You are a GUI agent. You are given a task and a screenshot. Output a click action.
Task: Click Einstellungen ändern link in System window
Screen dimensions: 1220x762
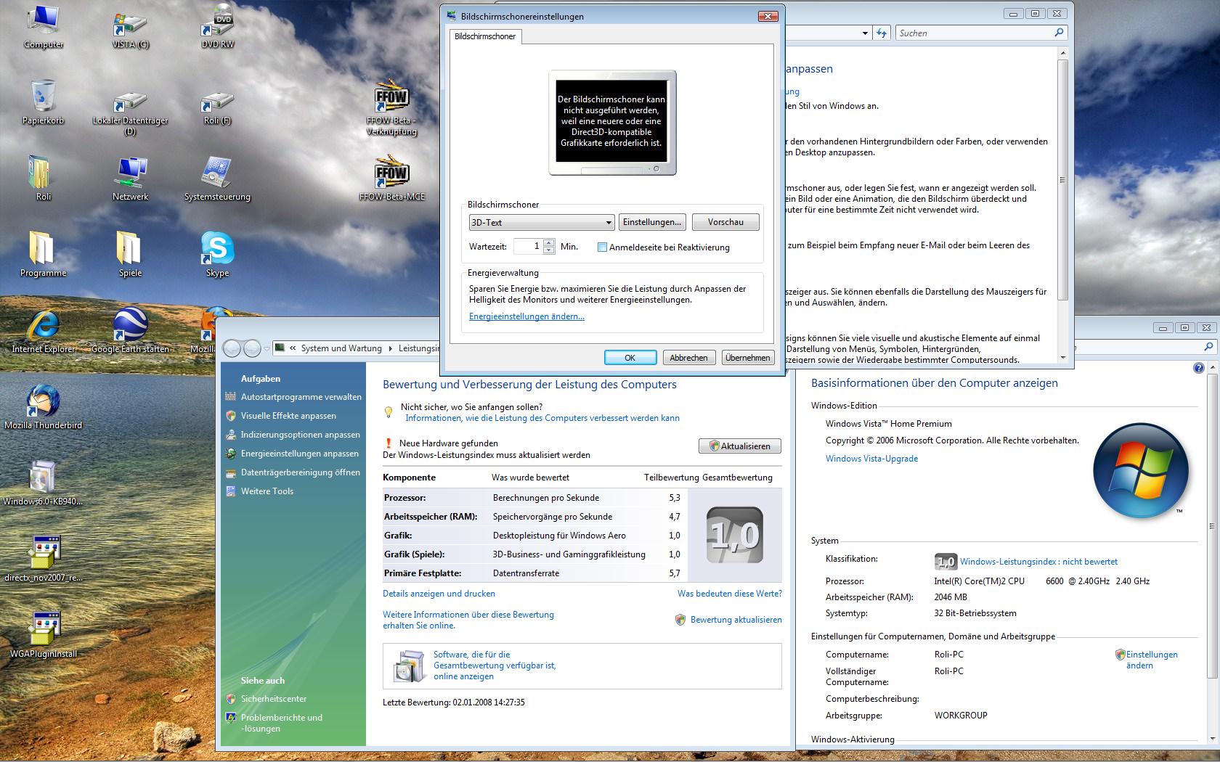(x=1152, y=660)
